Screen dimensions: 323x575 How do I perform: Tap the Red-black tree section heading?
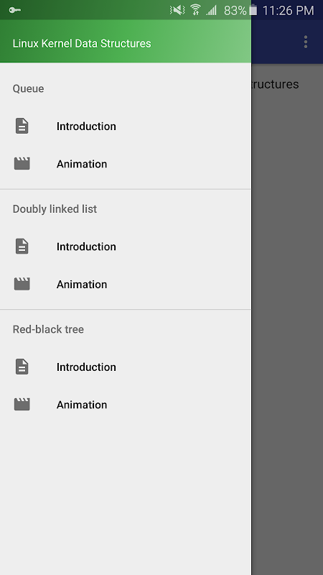(48, 329)
